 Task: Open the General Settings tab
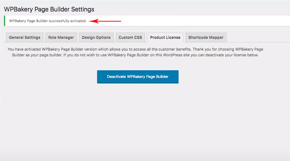click(x=25, y=37)
